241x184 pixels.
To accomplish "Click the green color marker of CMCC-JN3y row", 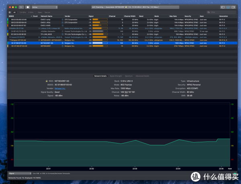I will coord(8,22).
